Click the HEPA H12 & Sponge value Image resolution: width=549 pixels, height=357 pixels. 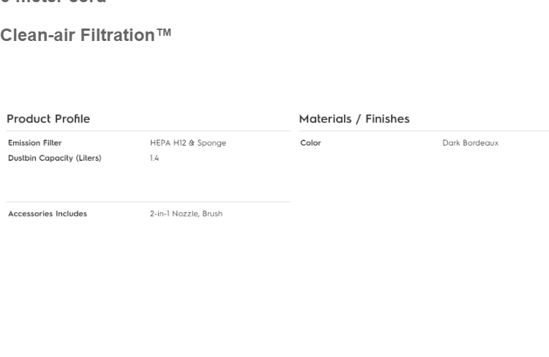(x=188, y=143)
